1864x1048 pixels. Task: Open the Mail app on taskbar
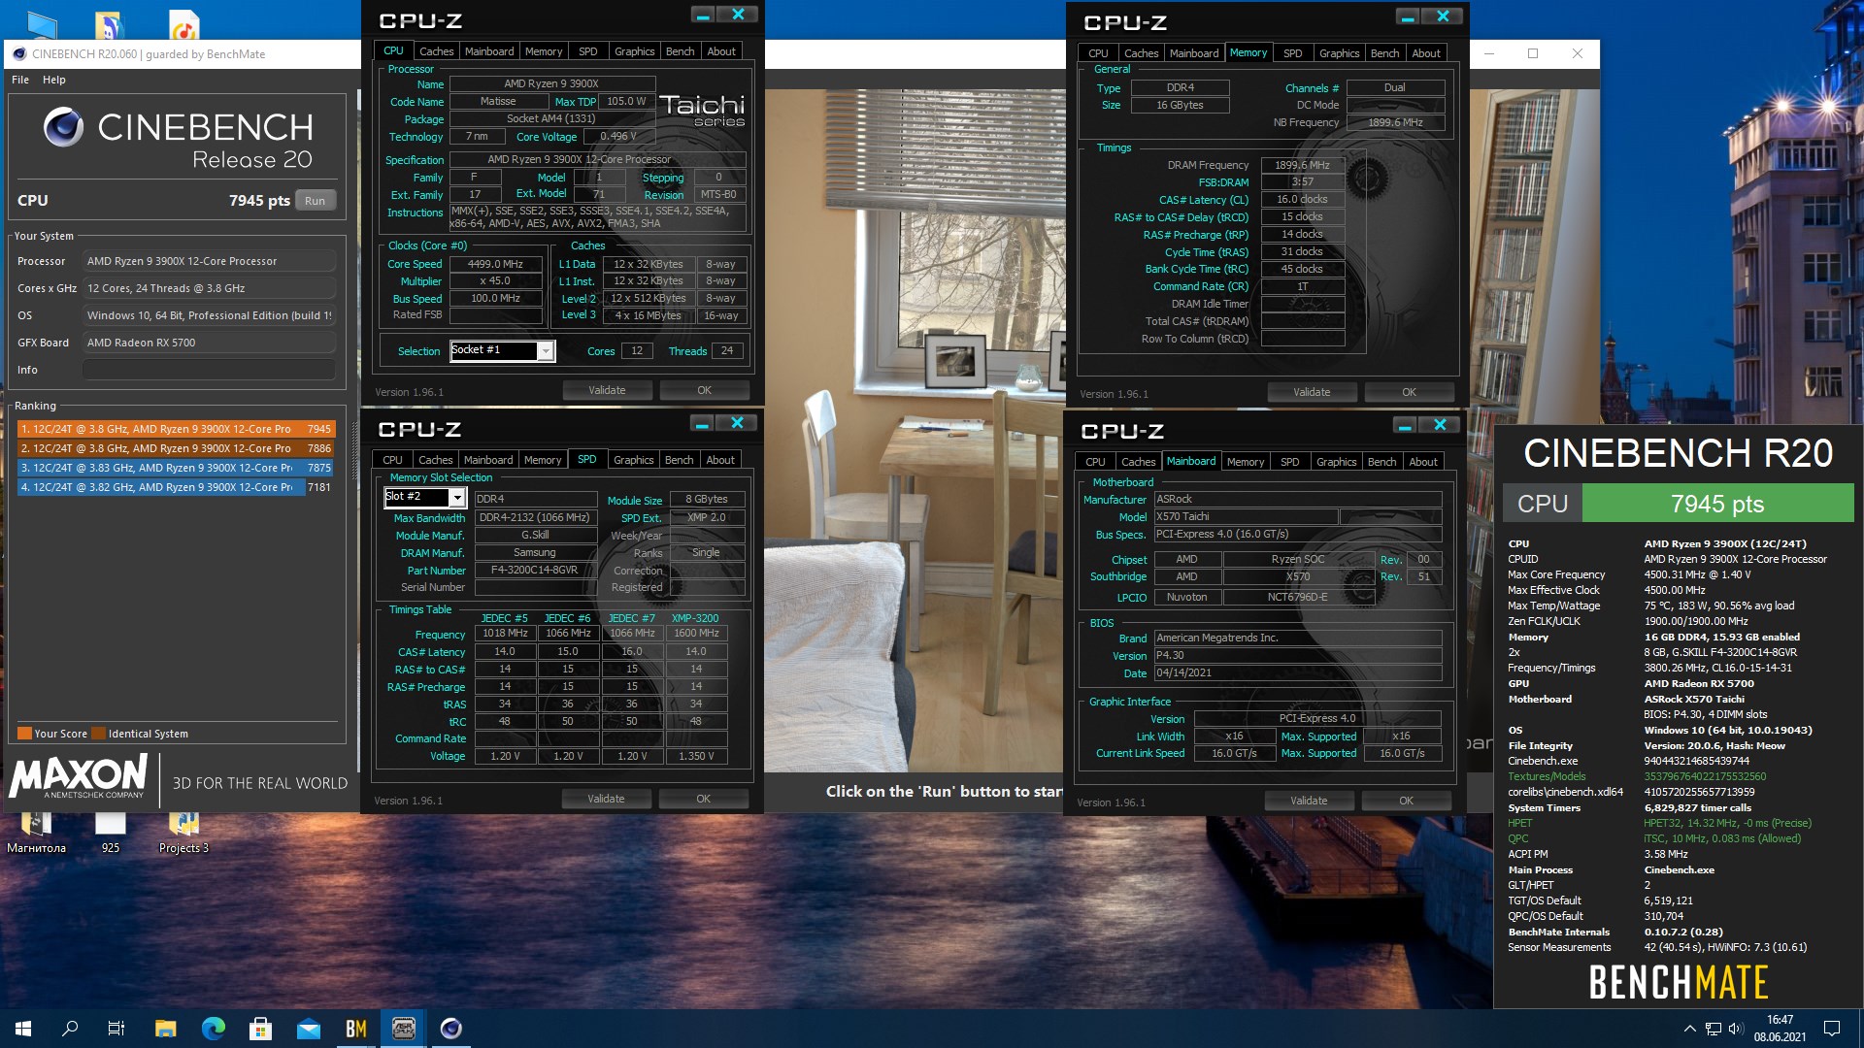point(308,1029)
